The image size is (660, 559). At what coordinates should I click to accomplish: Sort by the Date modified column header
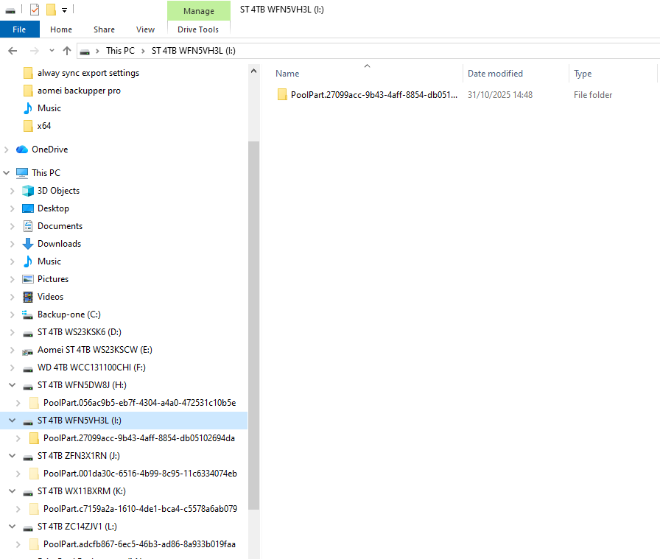pos(495,74)
